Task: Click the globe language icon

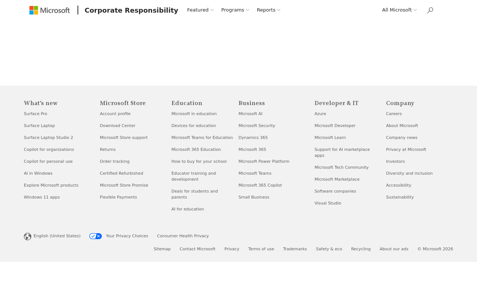Action: pos(28,237)
